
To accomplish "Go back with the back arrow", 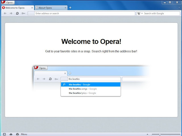I will point(5,13).
